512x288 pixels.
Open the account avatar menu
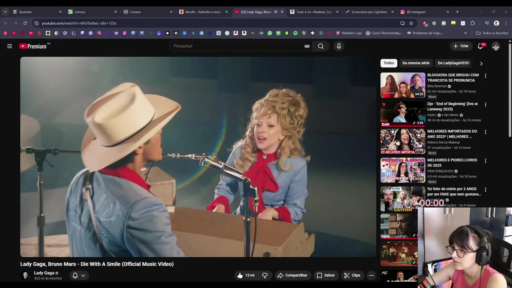(x=496, y=46)
